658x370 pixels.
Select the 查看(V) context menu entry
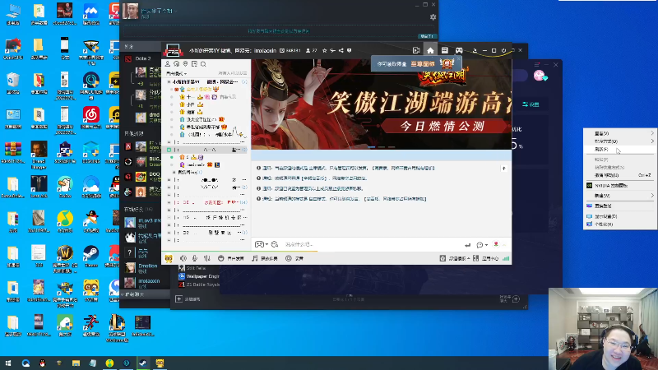pos(619,133)
